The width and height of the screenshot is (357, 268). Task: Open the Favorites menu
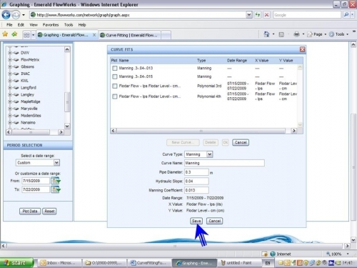(51, 25)
